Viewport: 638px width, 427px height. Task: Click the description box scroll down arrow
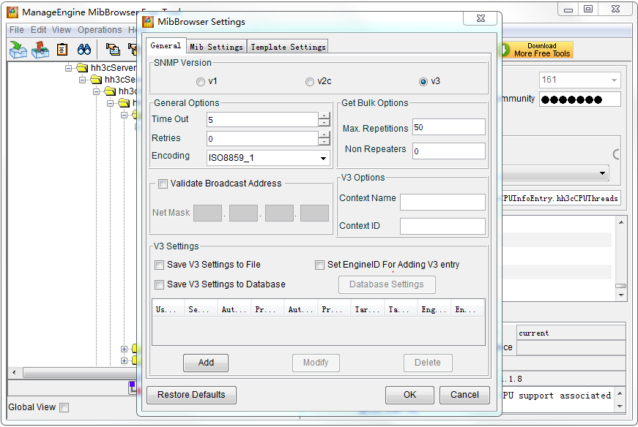click(620, 407)
